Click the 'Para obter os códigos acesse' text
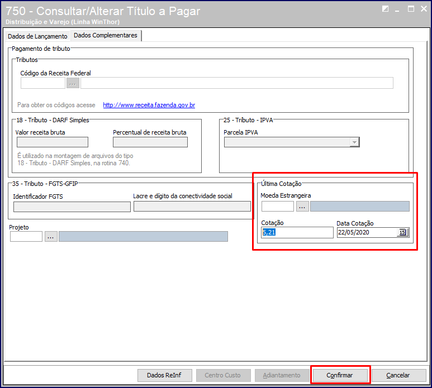 (56, 105)
